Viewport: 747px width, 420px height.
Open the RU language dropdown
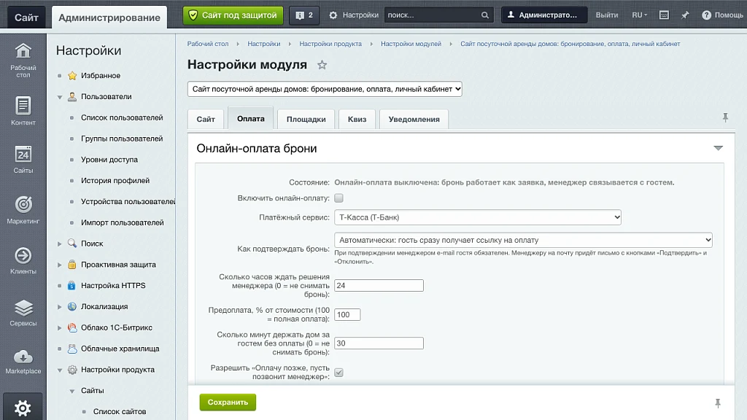coord(639,15)
